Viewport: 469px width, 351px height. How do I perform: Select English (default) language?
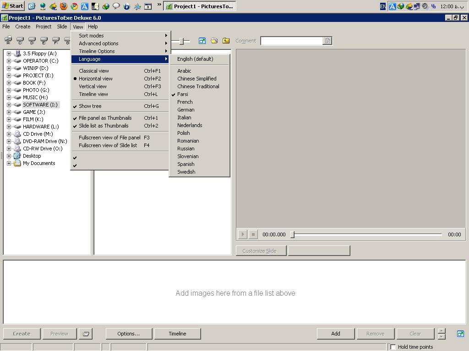pyautogui.click(x=199, y=59)
